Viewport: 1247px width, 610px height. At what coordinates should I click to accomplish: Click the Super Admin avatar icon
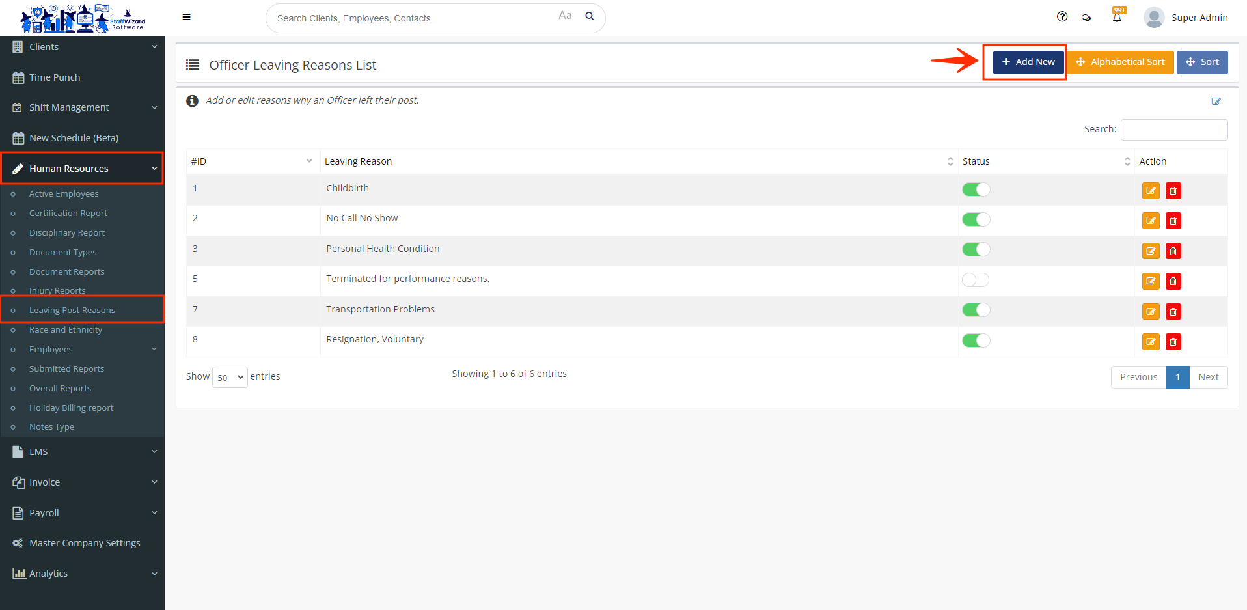pos(1153,18)
